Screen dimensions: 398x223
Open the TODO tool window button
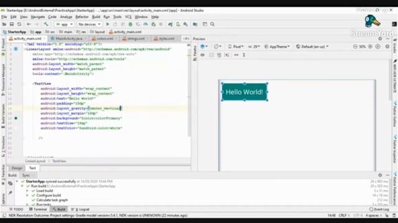click(16, 209)
